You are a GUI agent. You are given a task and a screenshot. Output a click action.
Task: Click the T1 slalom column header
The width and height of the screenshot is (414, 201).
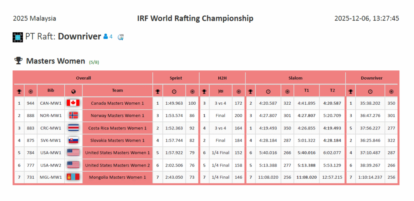coord(306,91)
